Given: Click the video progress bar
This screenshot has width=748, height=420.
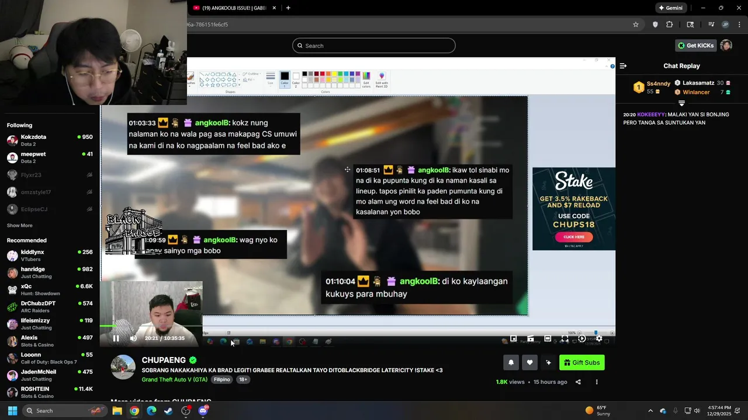Looking at the screenshot, I should pyautogui.click(x=357, y=325).
